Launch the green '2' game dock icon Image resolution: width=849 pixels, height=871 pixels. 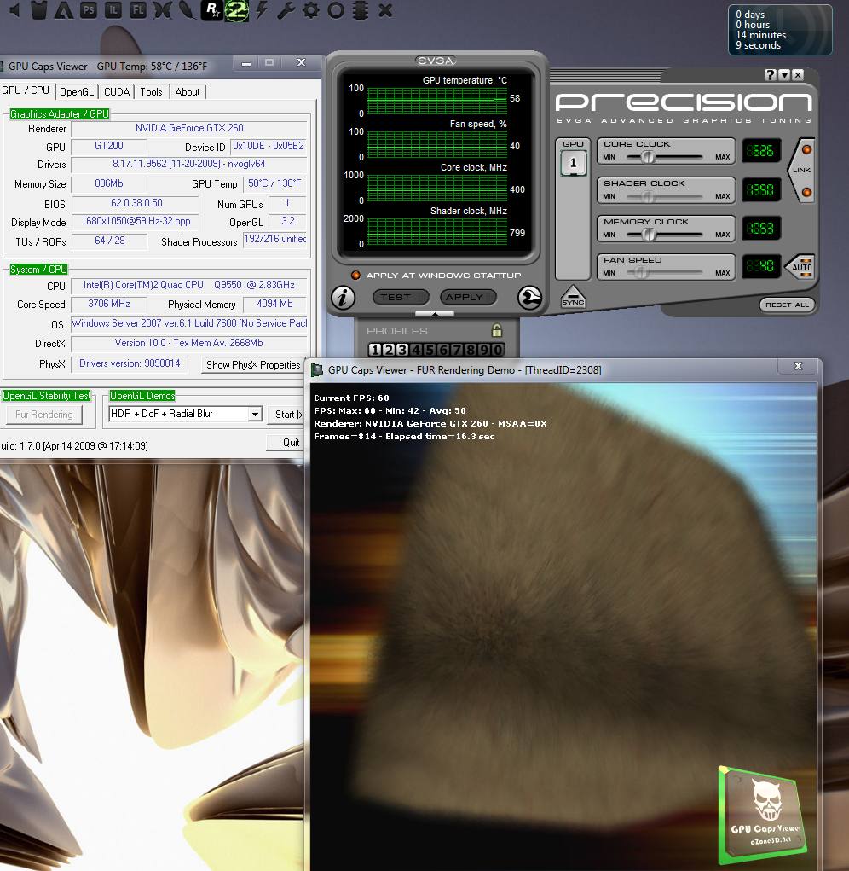pos(236,10)
